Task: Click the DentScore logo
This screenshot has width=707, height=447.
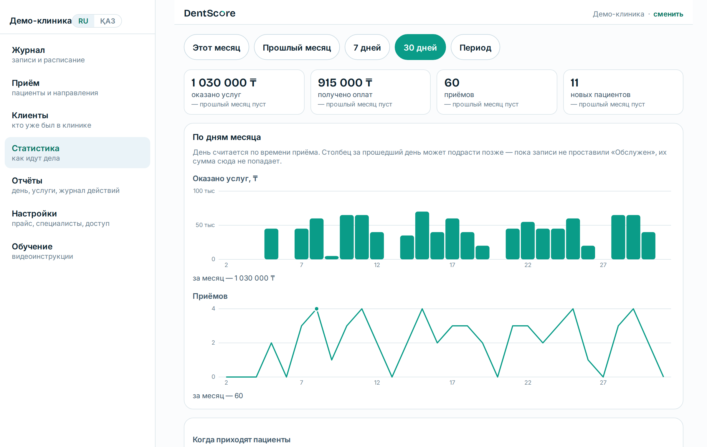Action: point(210,13)
